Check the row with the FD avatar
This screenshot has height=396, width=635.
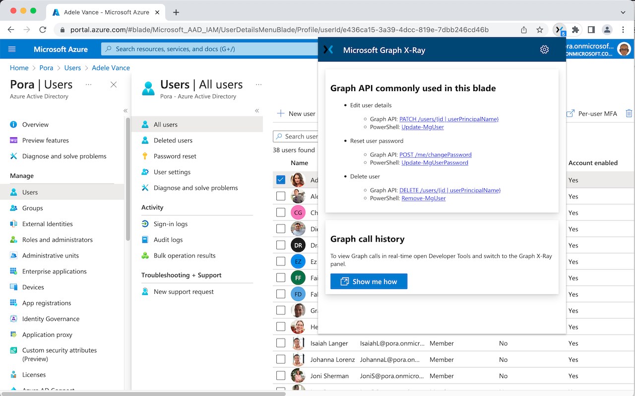(281, 294)
